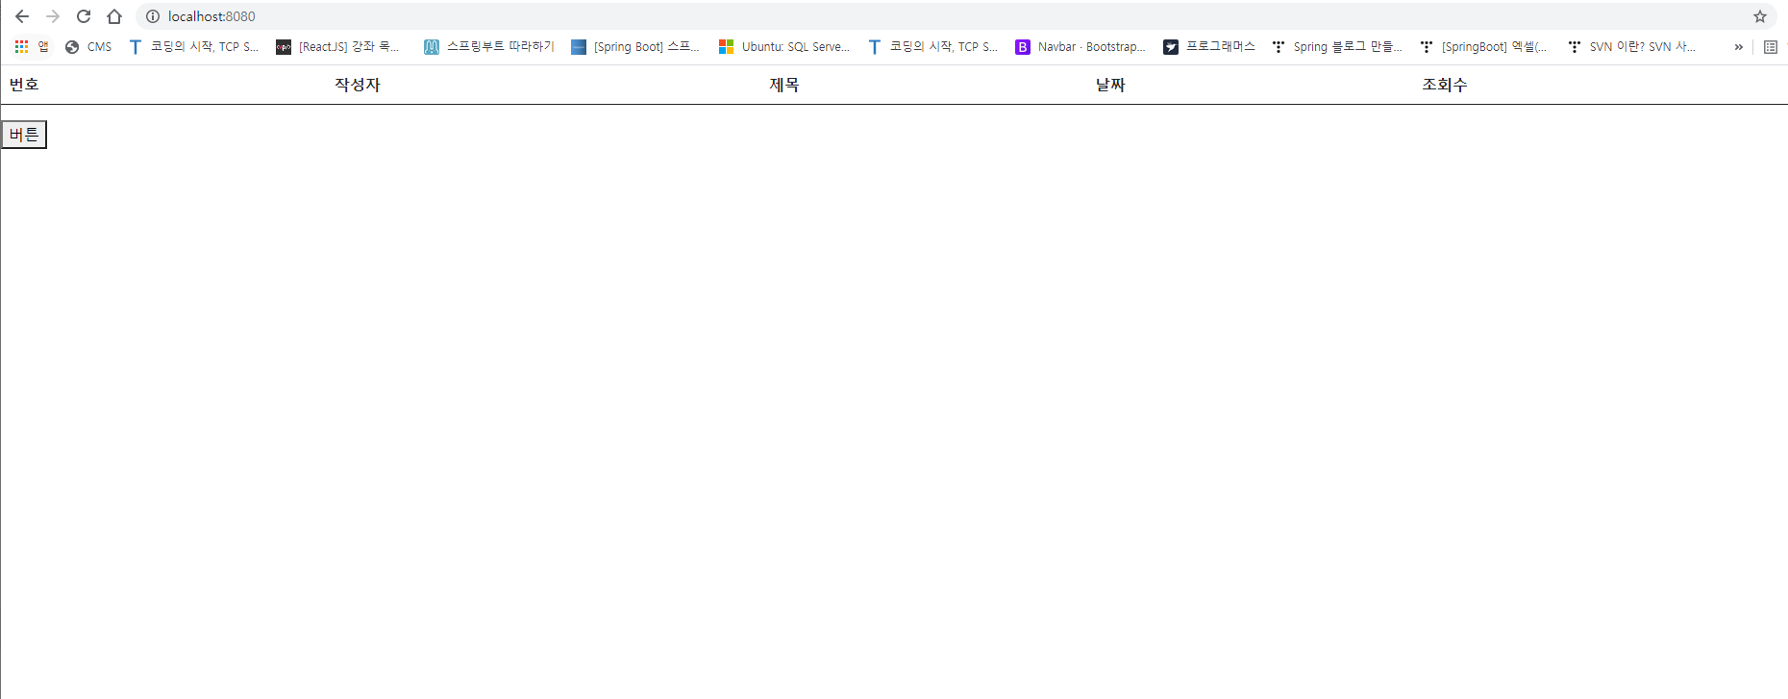1788x699 pixels.
Task: Reload the page with the refresh icon
Action: point(84,16)
